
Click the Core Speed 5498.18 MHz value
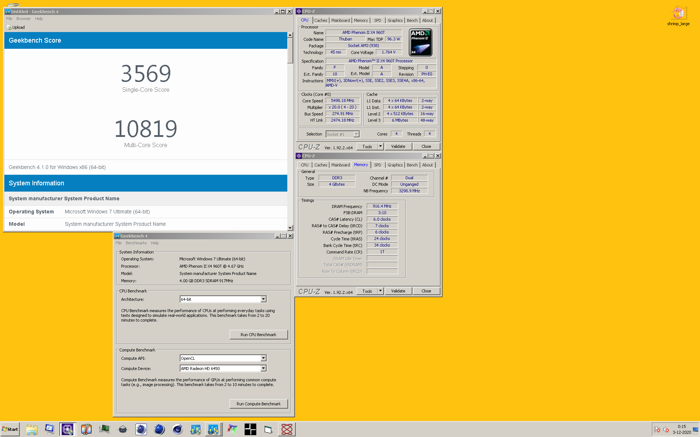click(x=343, y=101)
